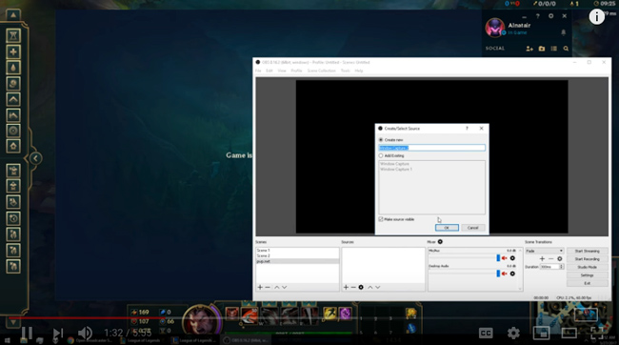The width and height of the screenshot is (619, 345).
Task: Open the File menu in OBS
Action: click(258, 71)
